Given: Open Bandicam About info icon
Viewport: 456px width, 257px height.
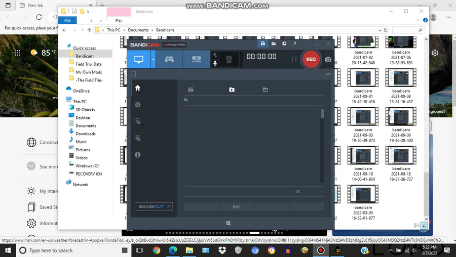Looking at the screenshot, I should coord(137,155).
